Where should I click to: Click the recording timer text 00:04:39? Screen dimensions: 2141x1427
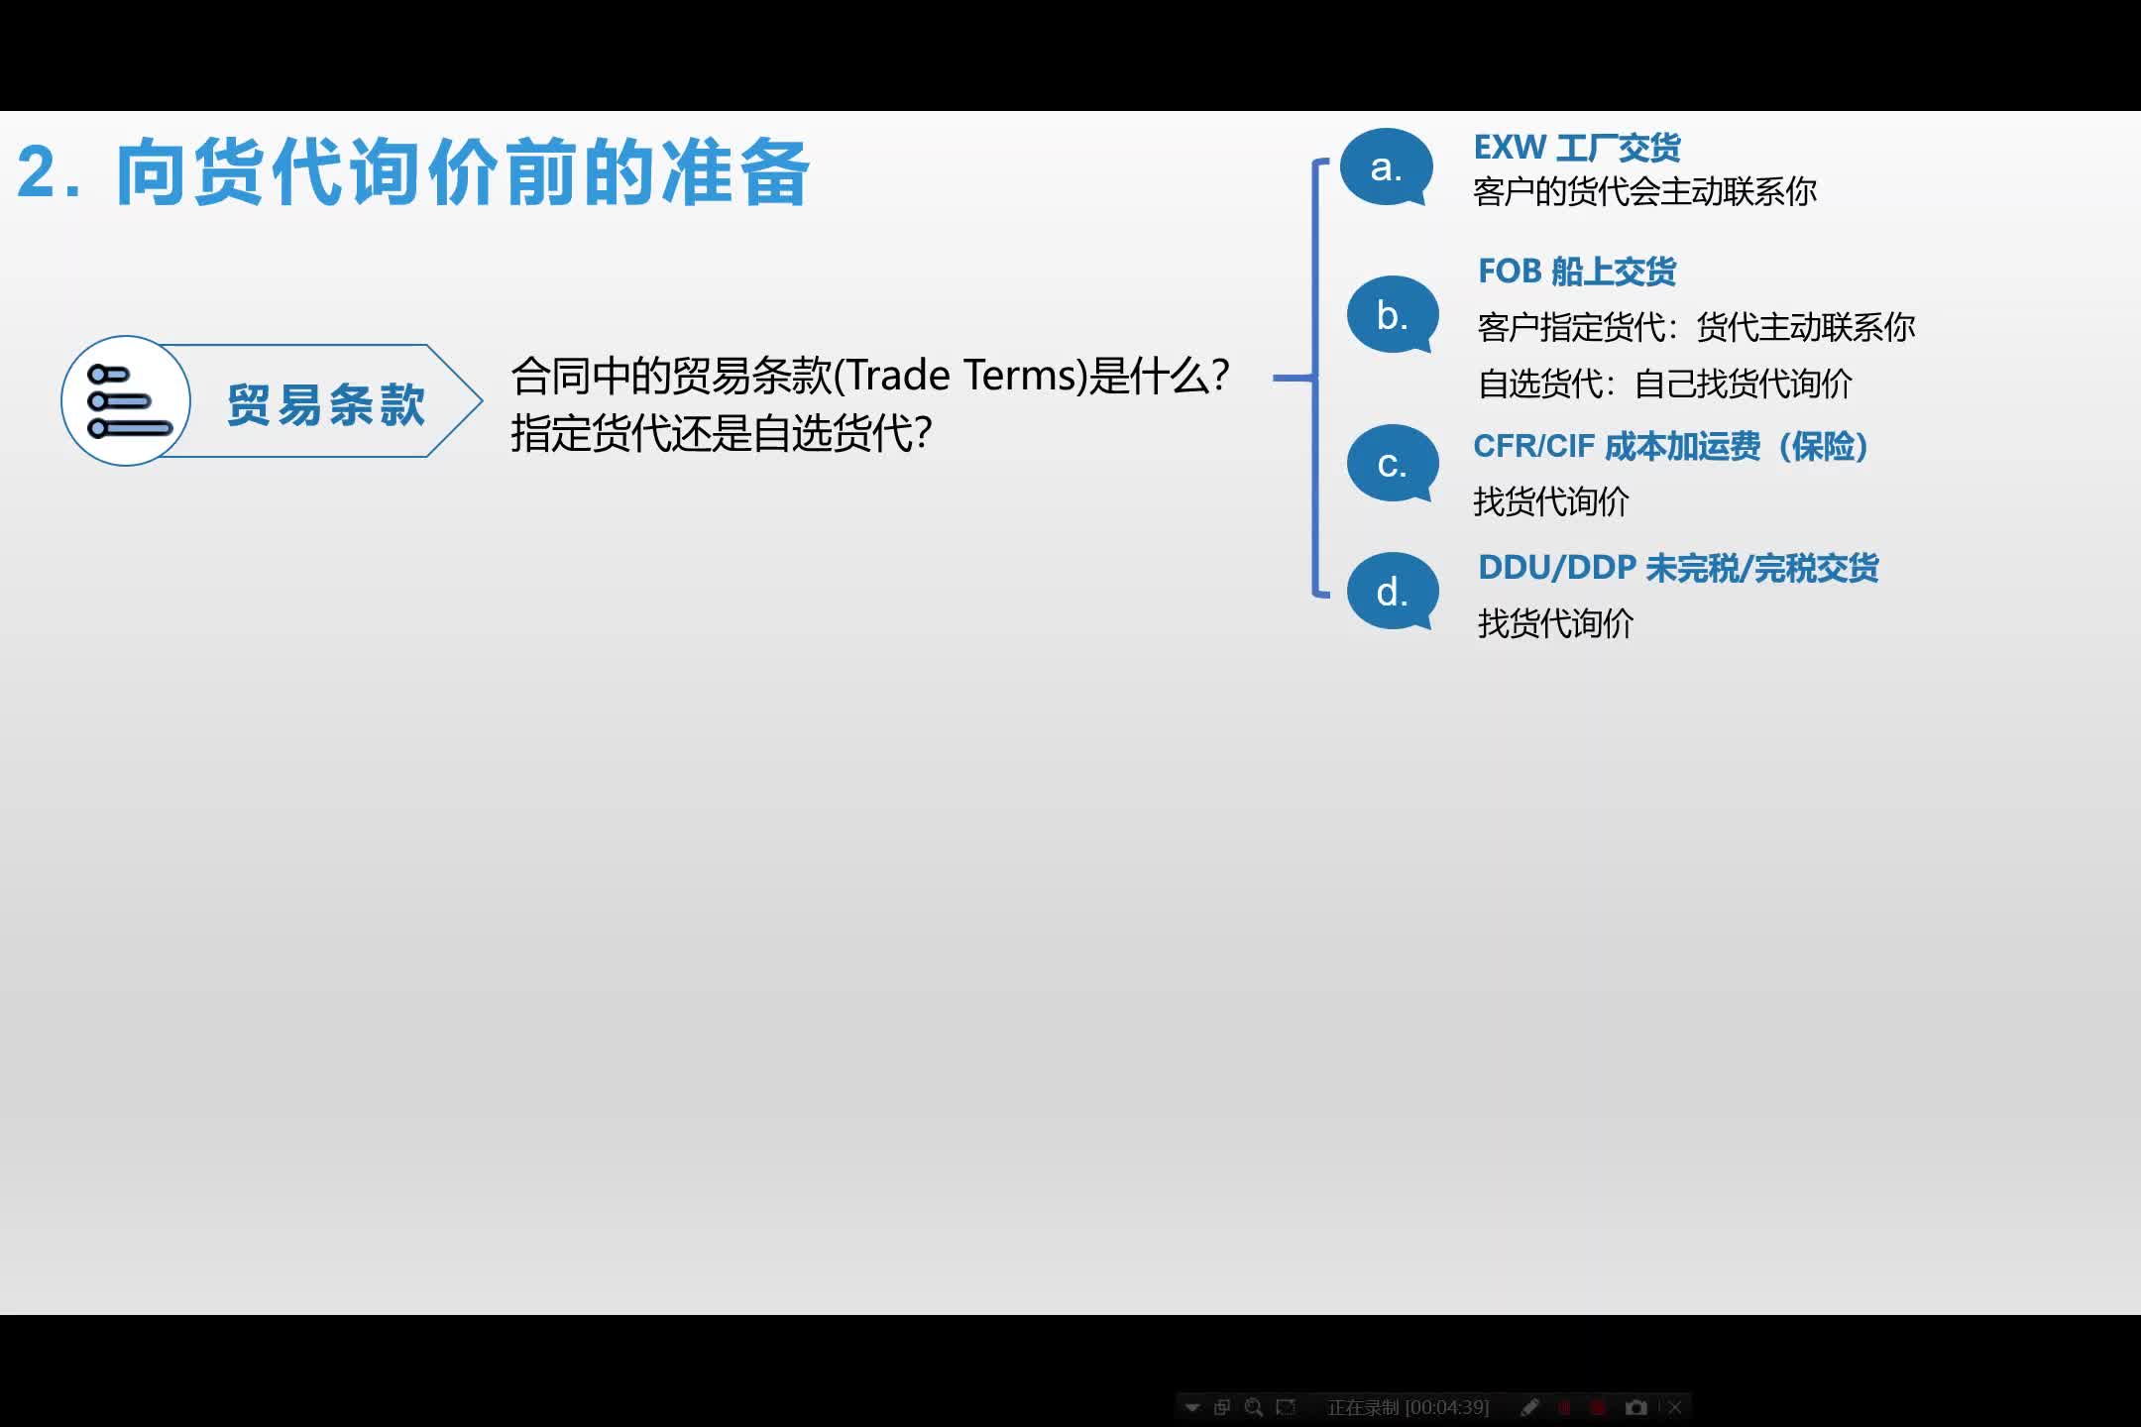pos(1447,1407)
